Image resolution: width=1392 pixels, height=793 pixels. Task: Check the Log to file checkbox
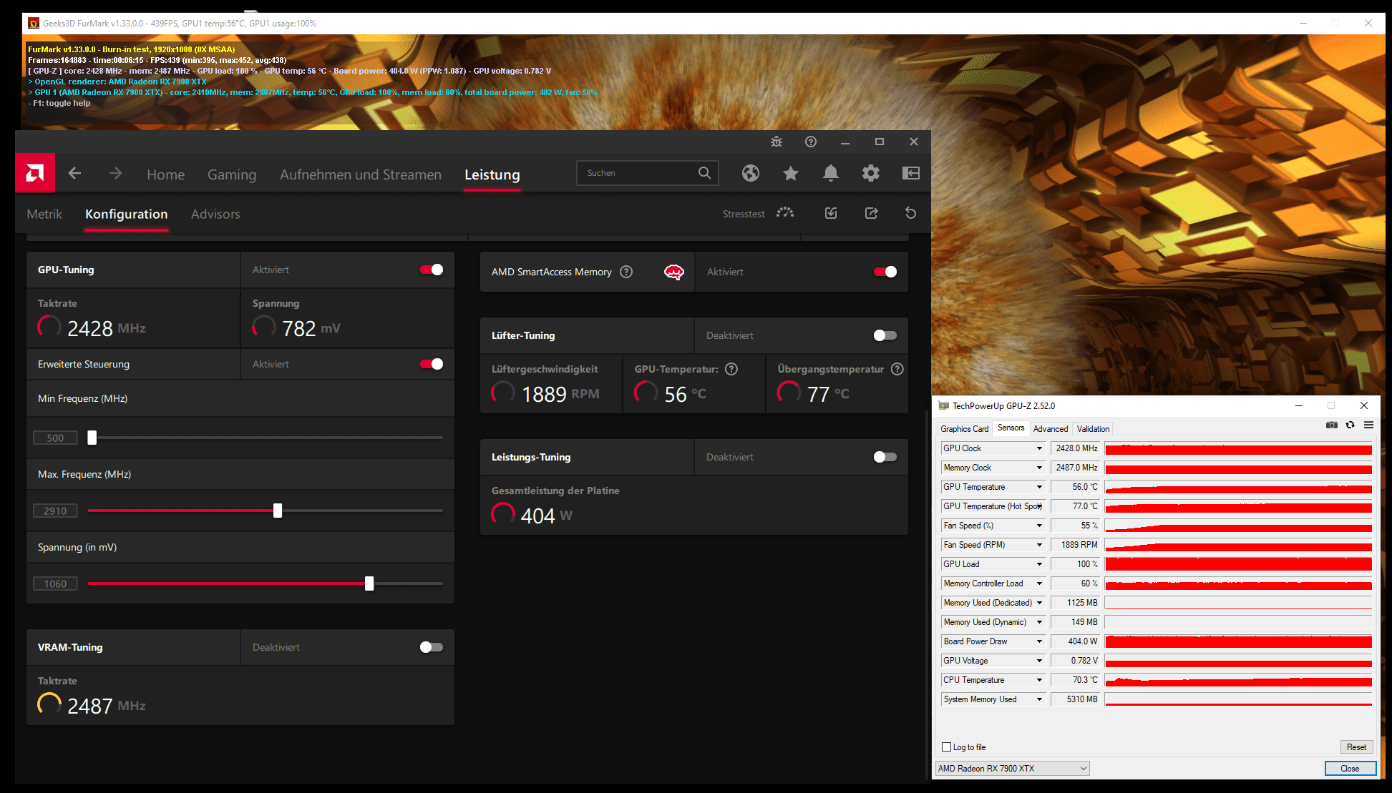pyautogui.click(x=947, y=747)
